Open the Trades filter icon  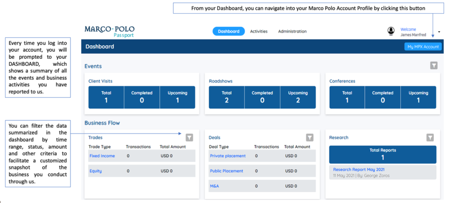click(x=189, y=137)
